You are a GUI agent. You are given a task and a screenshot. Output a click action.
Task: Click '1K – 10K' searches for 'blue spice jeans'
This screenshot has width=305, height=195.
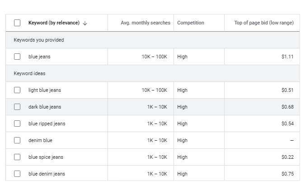point(157,157)
